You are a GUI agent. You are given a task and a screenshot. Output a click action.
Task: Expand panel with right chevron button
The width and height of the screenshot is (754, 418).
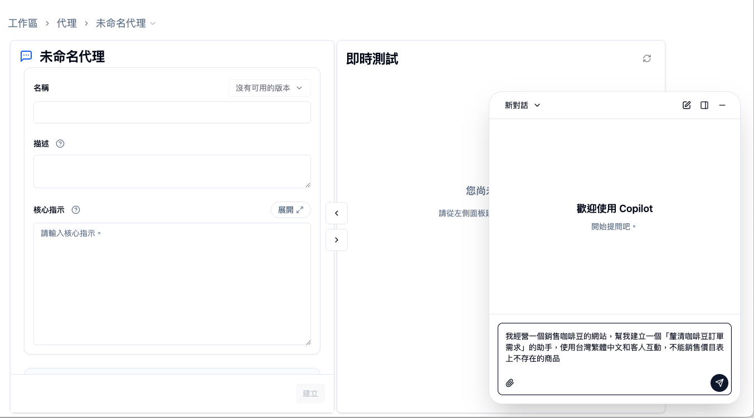point(337,240)
